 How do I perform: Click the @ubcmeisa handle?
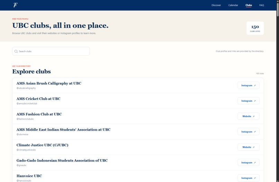[x=22, y=134]
